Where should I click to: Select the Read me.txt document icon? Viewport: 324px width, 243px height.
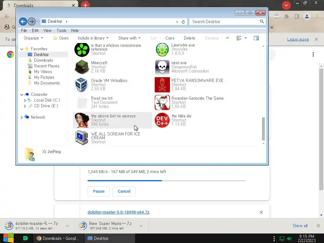point(82,103)
